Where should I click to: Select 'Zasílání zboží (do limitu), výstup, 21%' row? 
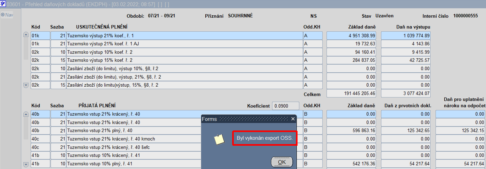[184, 77]
